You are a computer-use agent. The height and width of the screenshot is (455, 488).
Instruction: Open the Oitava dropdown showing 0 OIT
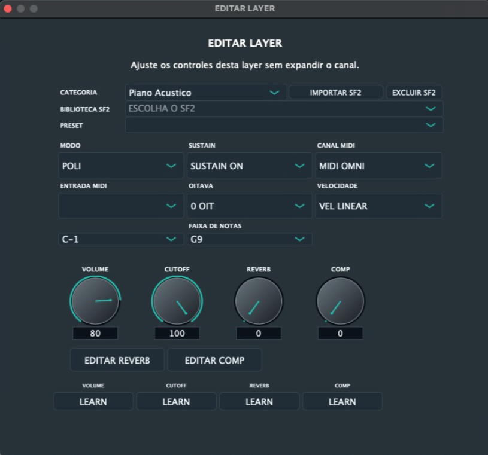pos(249,206)
